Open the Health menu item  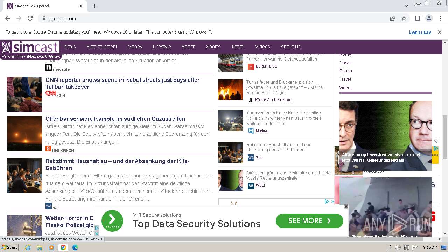(x=189, y=47)
